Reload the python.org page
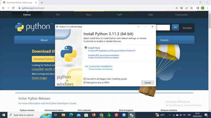This screenshot has width=211, height=118. [13, 8]
